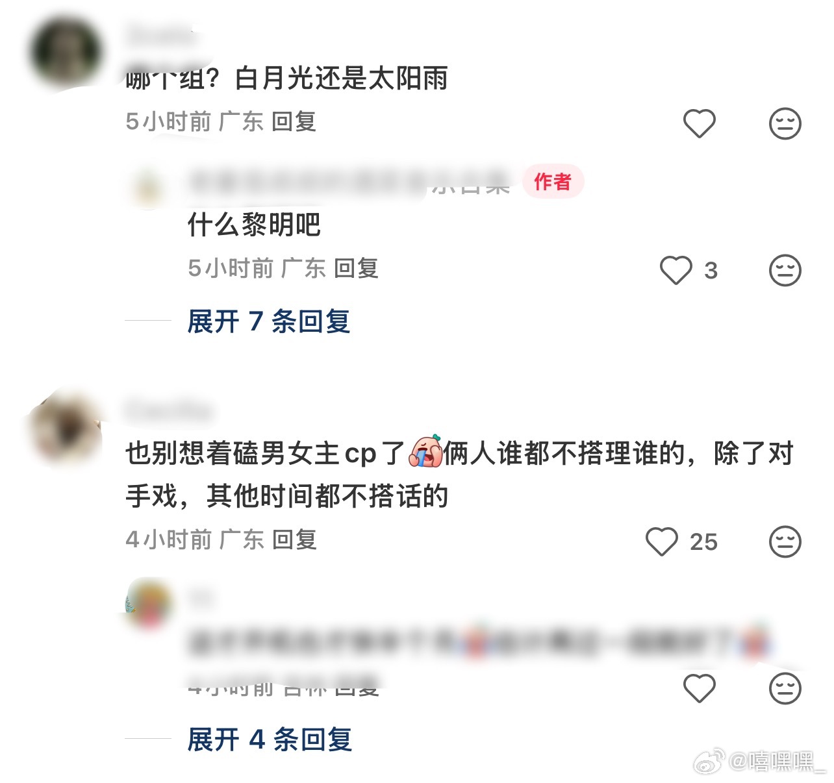Tap the 作者 author badge
Image resolution: width=834 pixels, height=783 pixels.
coord(553,181)
